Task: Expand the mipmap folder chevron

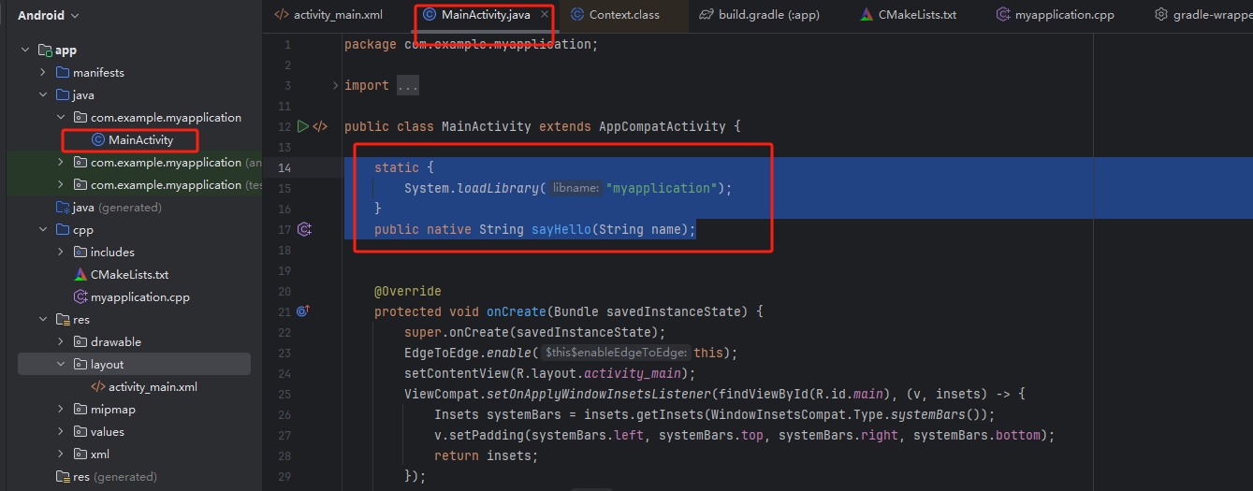Action: pos(61,410)
